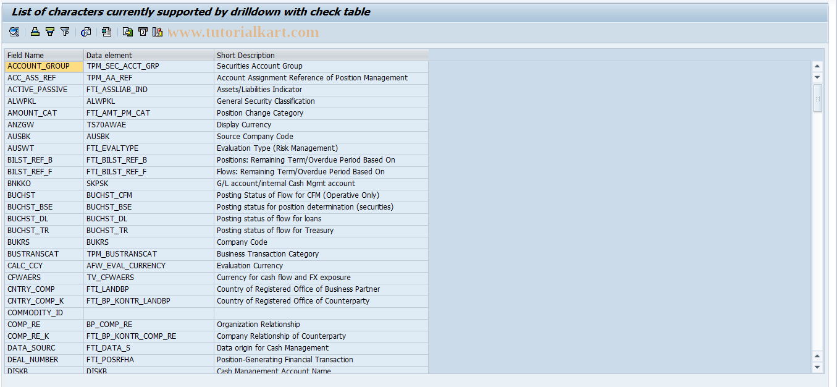Select description 'Company Relationship of Counterparty'
Image resolution: width=837 pixels, height=387 pixels.
click(281, 336)
